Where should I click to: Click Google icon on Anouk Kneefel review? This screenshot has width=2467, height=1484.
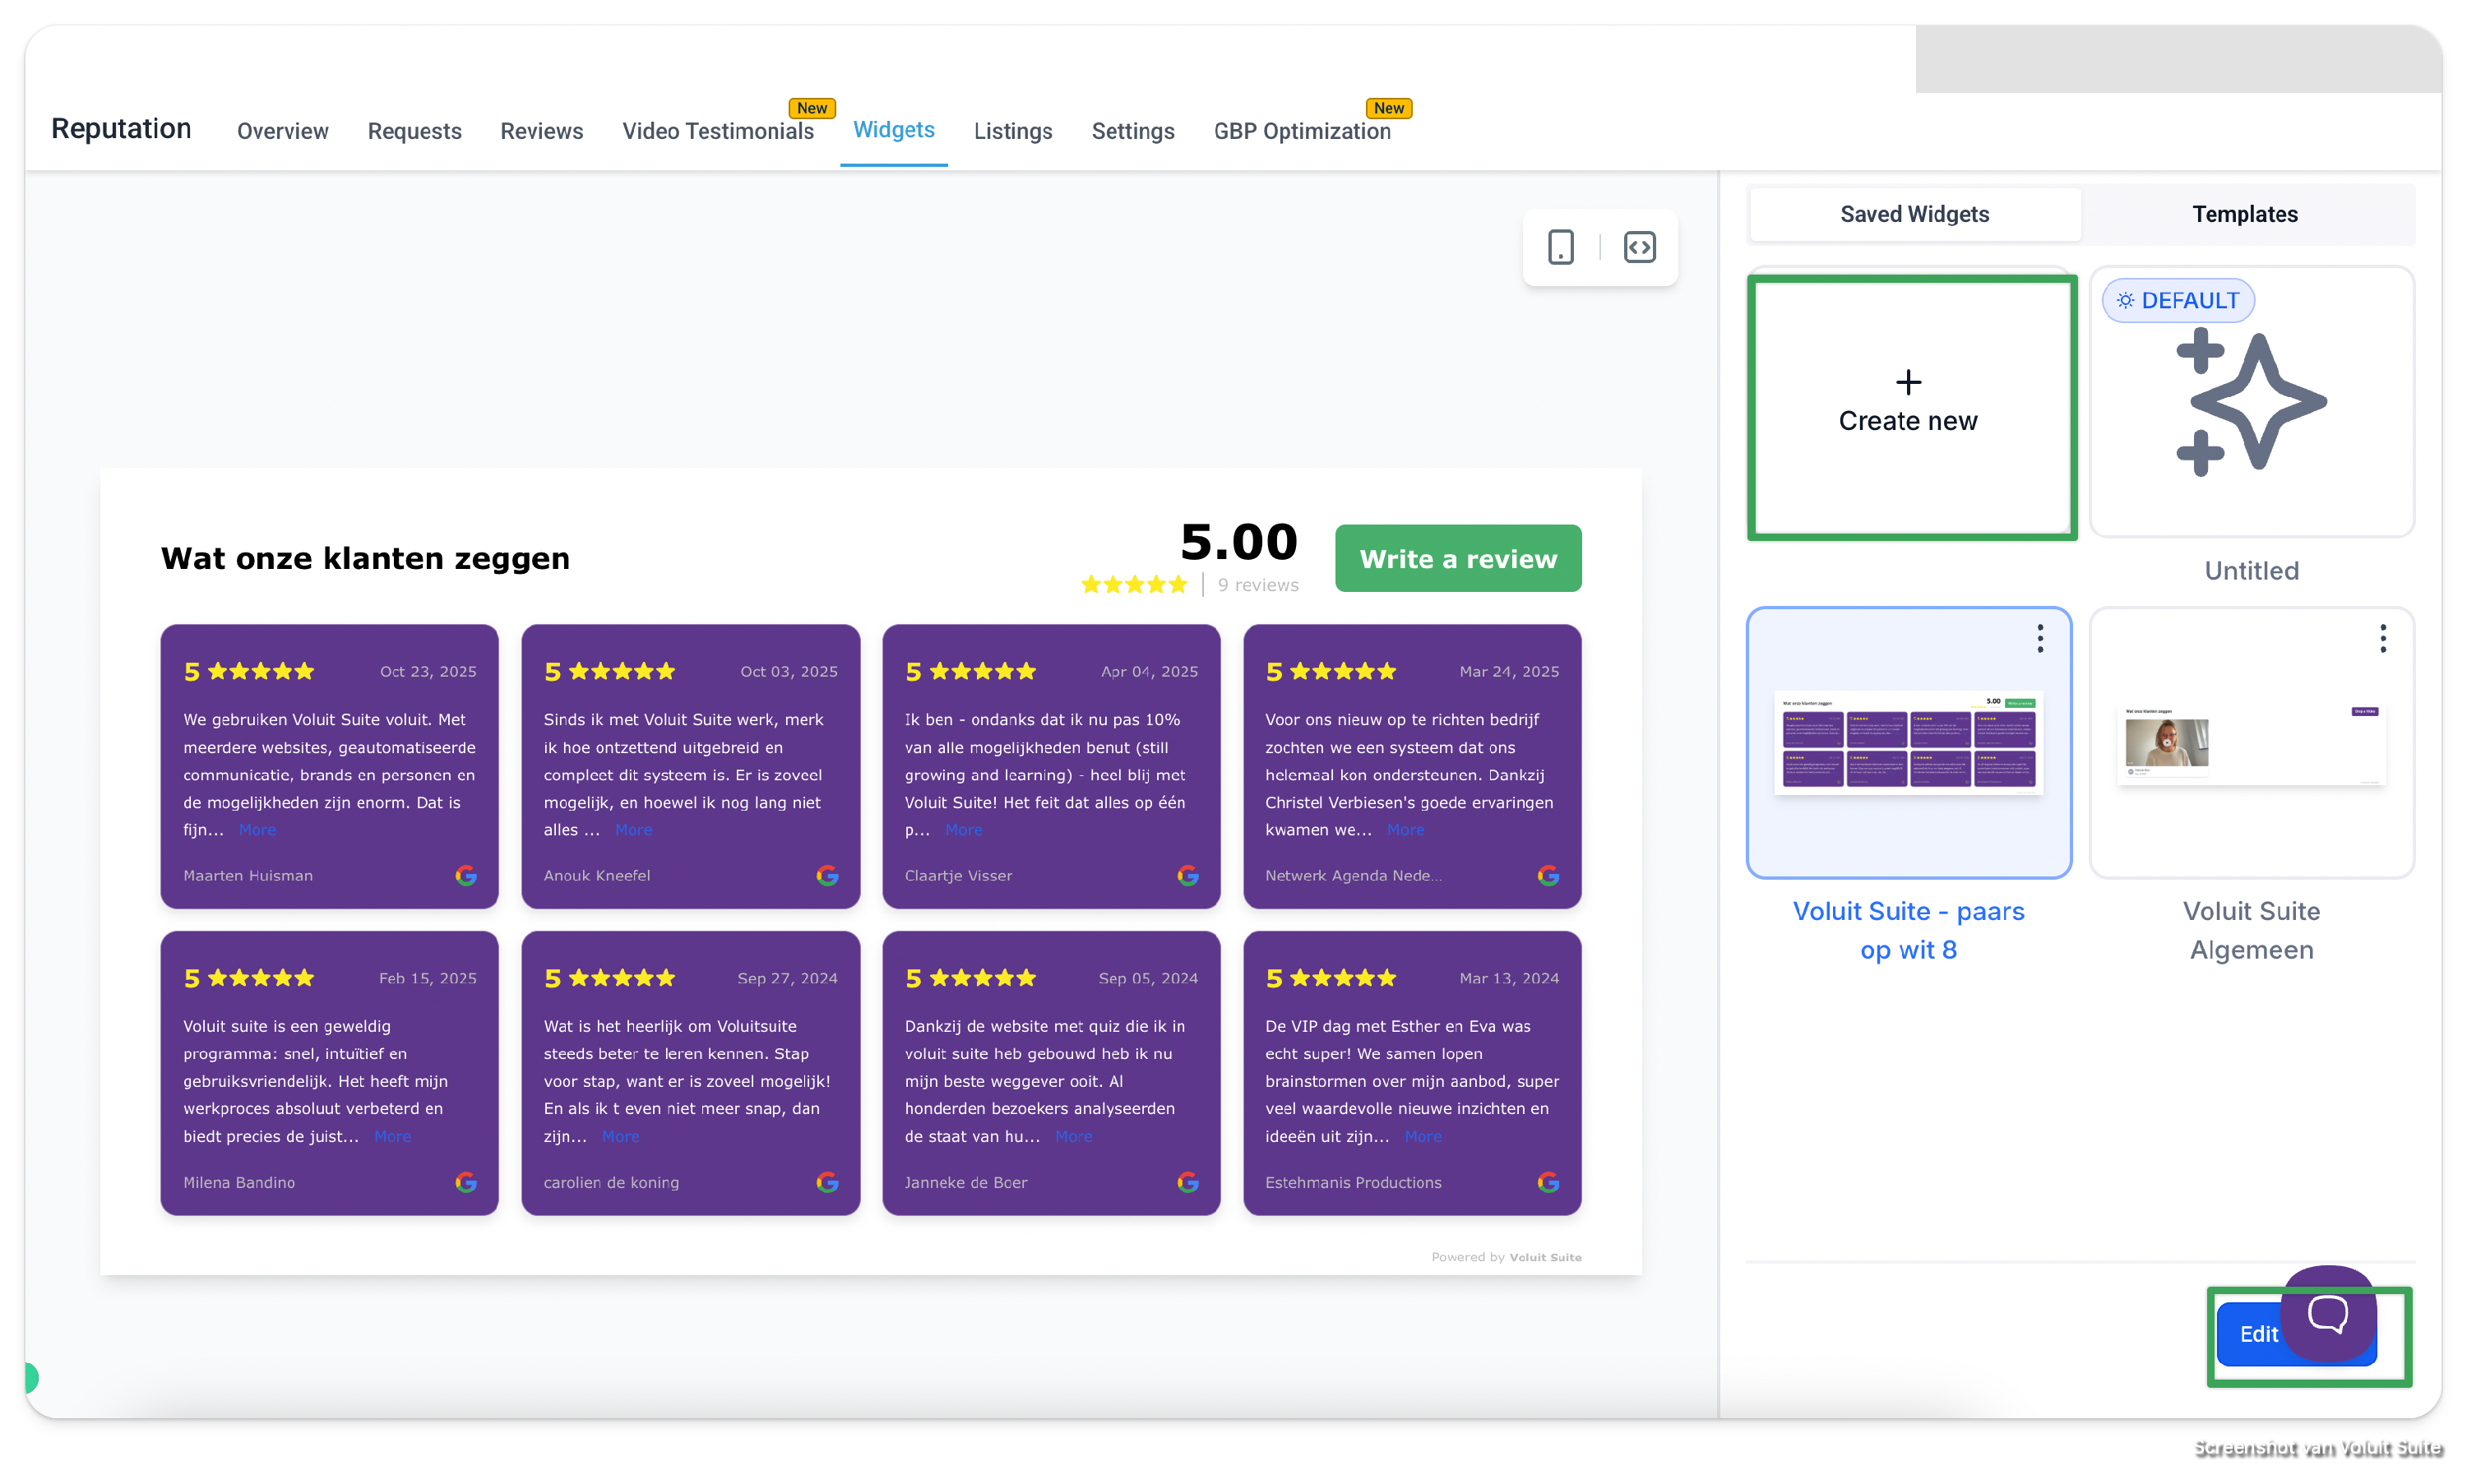[827, 876]
